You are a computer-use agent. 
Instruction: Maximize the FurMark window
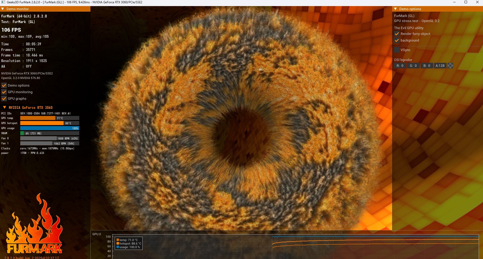click(466, 2)
